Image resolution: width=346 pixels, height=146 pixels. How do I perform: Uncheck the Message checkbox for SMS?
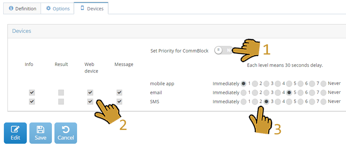coord(119,101)
